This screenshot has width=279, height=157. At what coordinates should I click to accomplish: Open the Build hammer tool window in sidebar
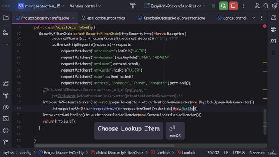coord(6,96)
